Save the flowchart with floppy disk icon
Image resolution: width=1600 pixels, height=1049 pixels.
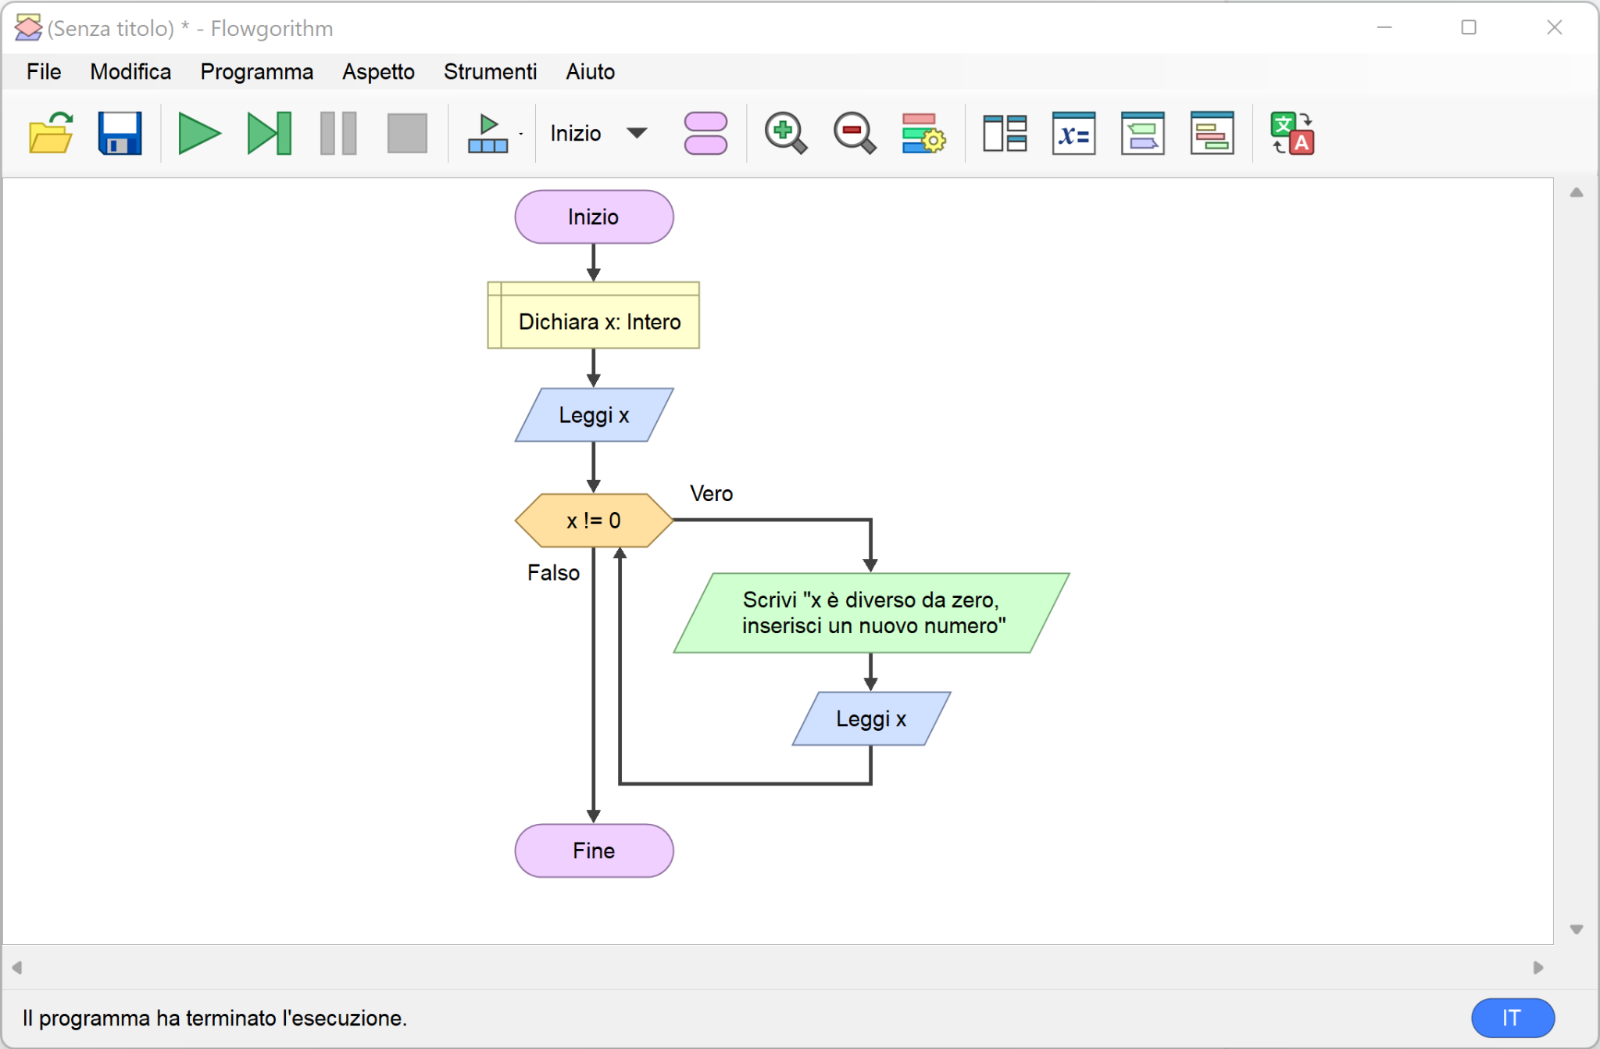pyautogui.click(x=120, y=134)
